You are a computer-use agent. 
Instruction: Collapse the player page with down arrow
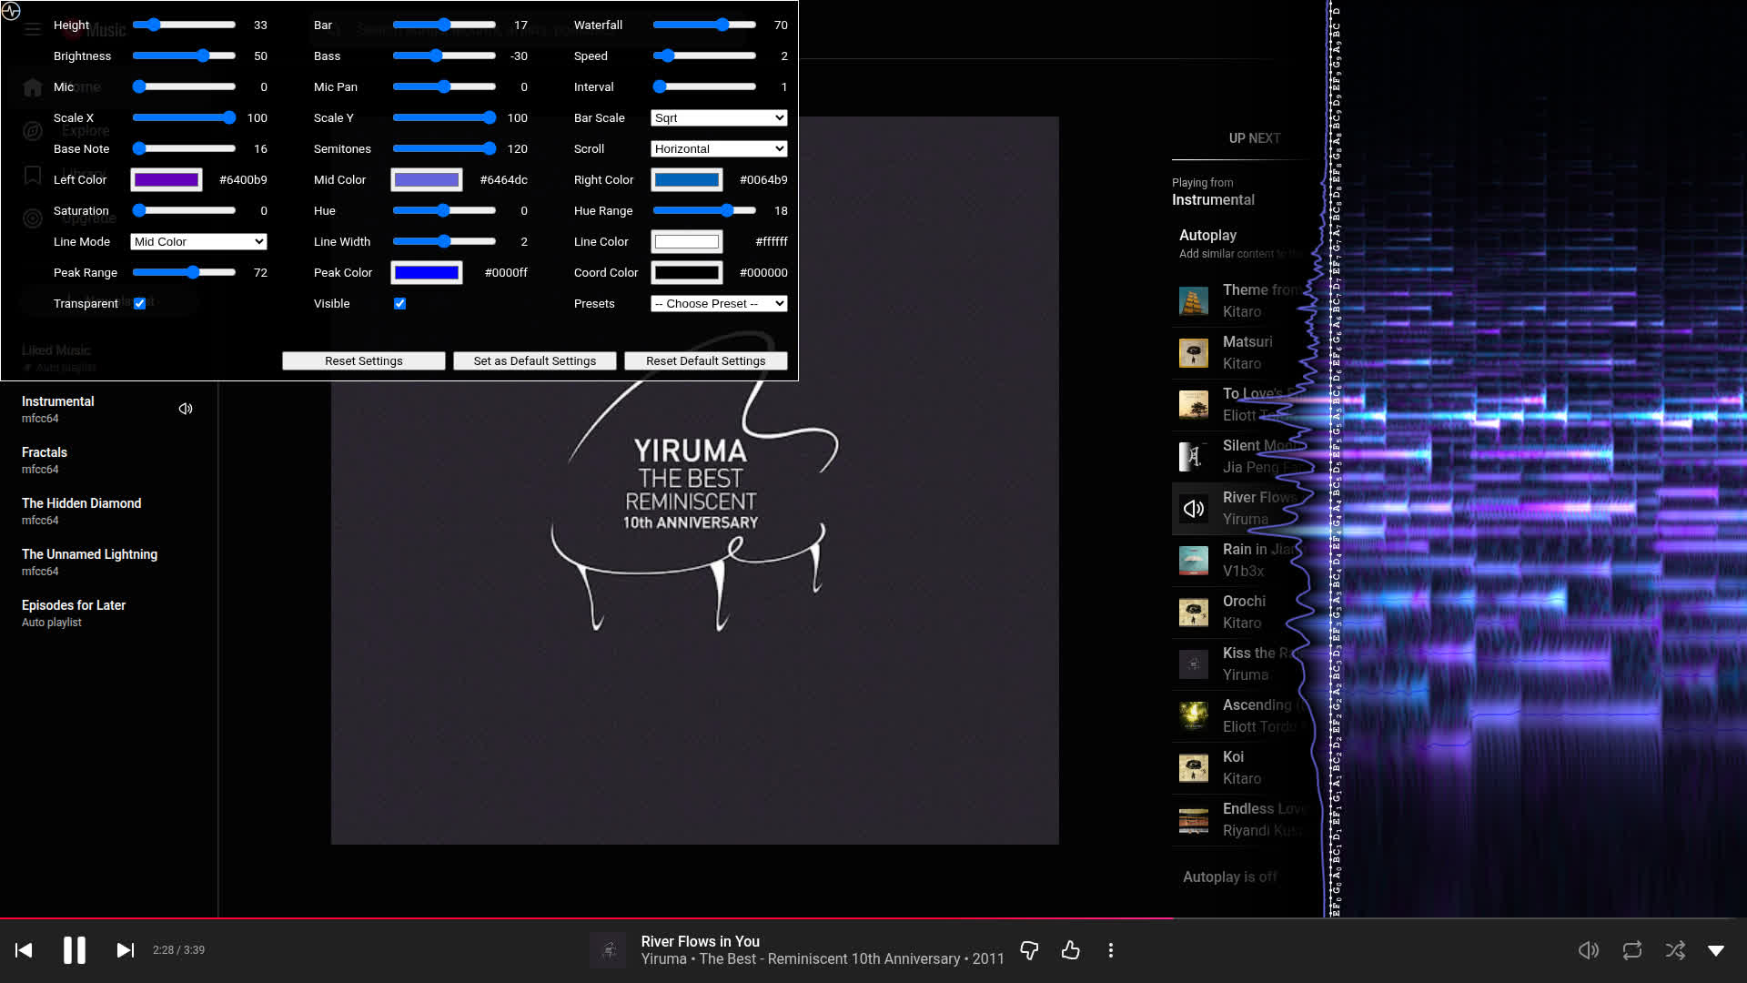click(1716, 950)
